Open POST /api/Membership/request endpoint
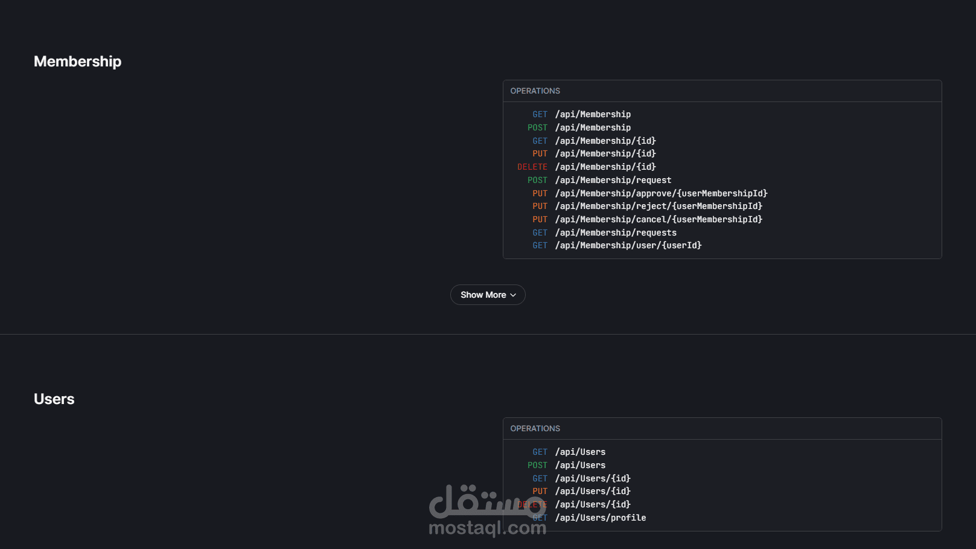 click(599, 180)
